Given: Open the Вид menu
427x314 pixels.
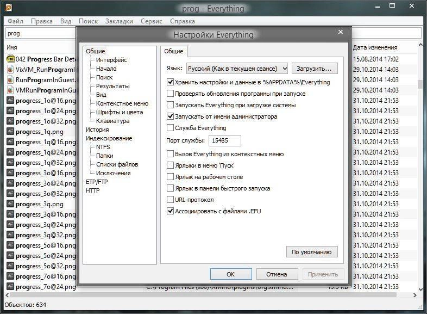Looking at the screenshot, I should click(66, 21).
